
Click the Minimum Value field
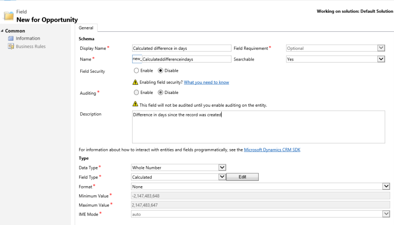click(260, 196)
